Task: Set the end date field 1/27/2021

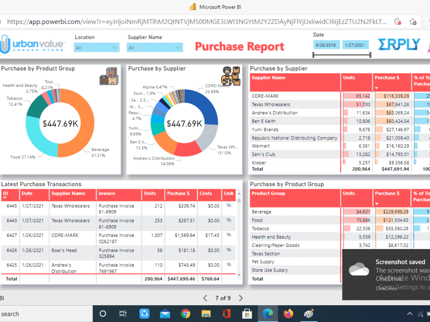Action: tap(355, 45)
